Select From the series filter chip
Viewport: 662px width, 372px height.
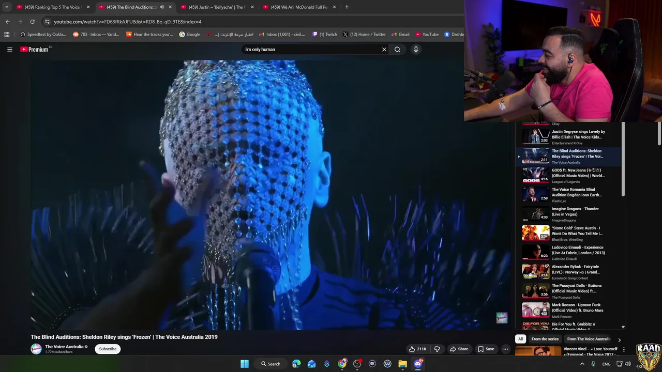click(545, 339)
